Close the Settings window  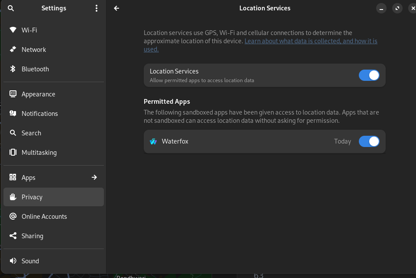click(413, 8)
